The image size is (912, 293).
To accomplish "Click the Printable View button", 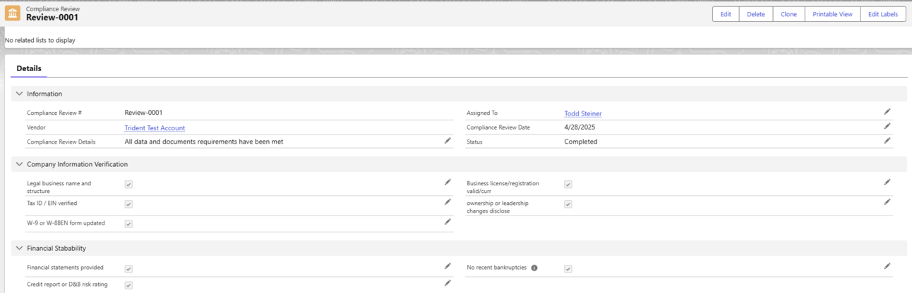I will (832, 14).
